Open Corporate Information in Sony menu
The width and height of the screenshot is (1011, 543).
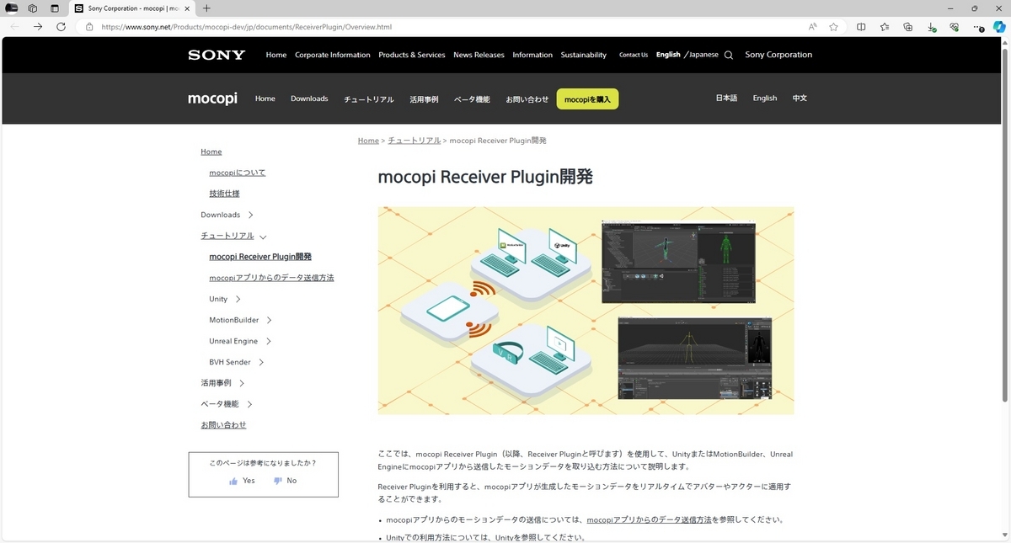332,55
